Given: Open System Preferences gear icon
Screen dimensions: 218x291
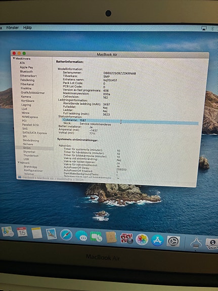Looking at the screenshot, I should [x=173, y=241].
